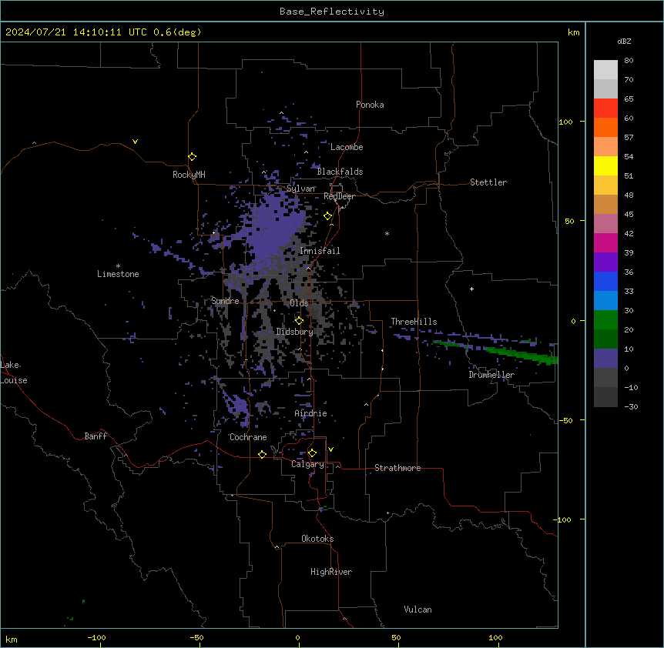Select the red 65–60 dBZ legend swatch
Screen dimensions: 664x648
605,108
